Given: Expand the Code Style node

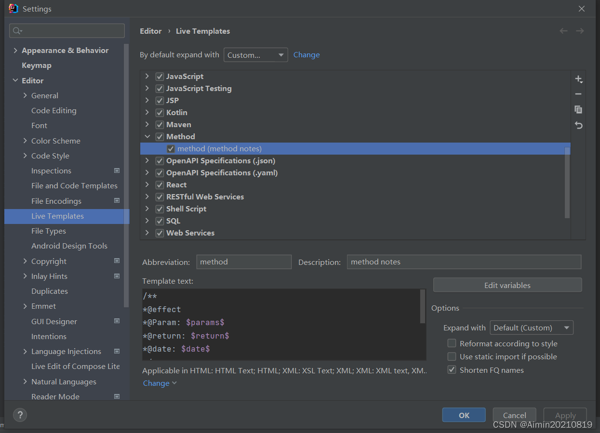Looking at the screenshot, I should pos(25,156).
